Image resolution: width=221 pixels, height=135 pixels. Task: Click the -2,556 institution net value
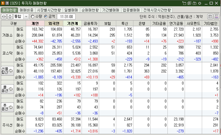pos(76,41)
